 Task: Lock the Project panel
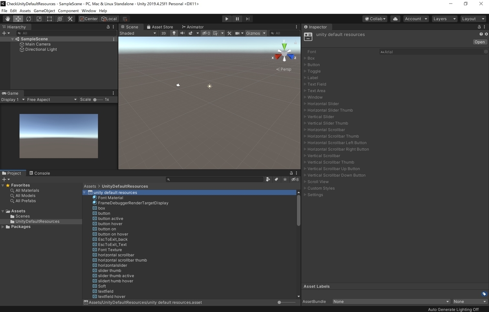291,173
